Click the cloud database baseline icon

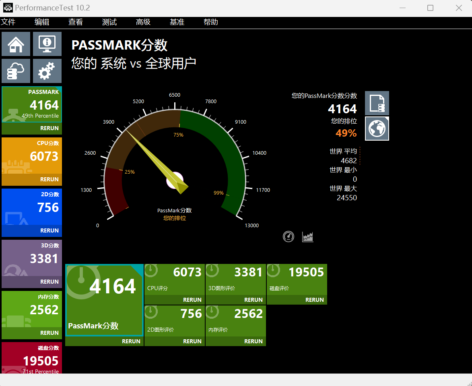[x=16, y=71]
